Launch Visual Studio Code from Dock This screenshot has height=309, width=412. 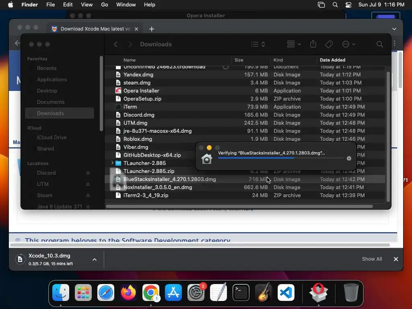point(286,293)
